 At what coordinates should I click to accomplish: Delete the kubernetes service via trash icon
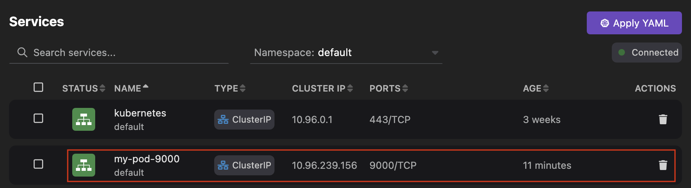(663, 119)
